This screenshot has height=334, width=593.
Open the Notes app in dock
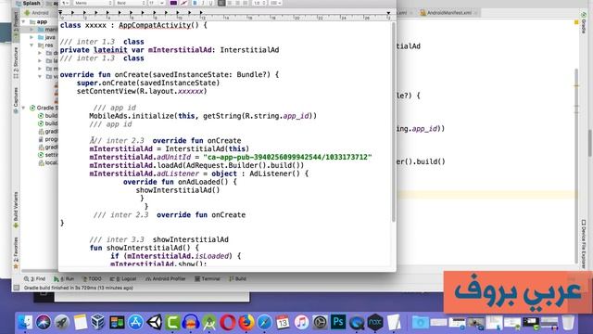pos(81,322)
